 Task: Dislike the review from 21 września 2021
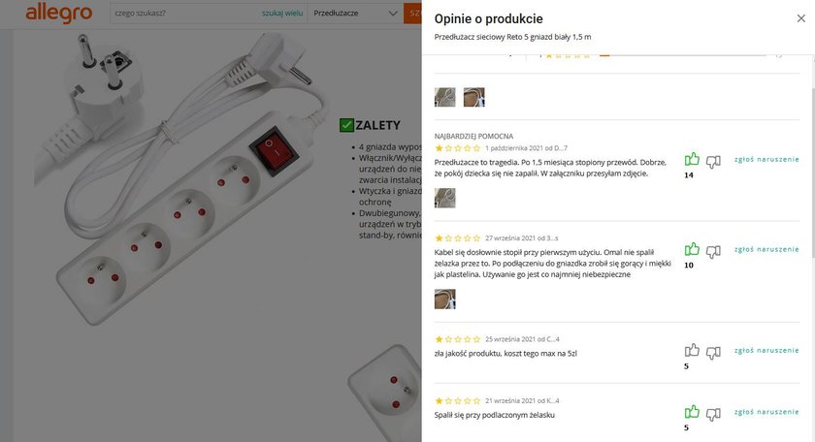pyautogui.click(x=713, y=414)
